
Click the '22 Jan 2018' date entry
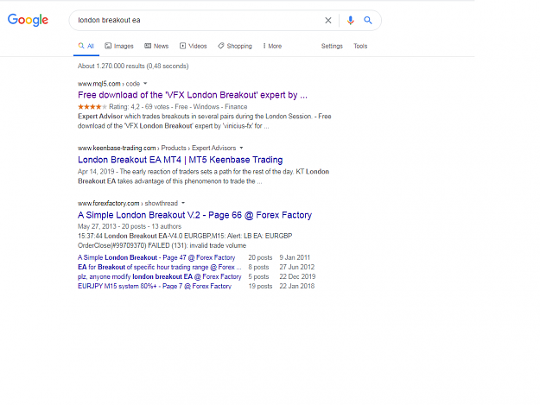(x=297, y=287)
